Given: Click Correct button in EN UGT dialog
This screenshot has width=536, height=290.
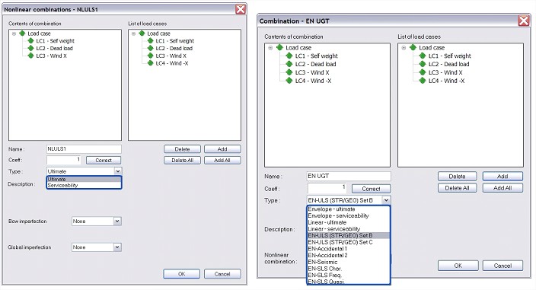Looking at the screenshot, I should click(x=371, y=189).
